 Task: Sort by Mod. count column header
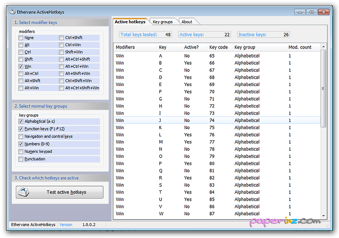303,47
